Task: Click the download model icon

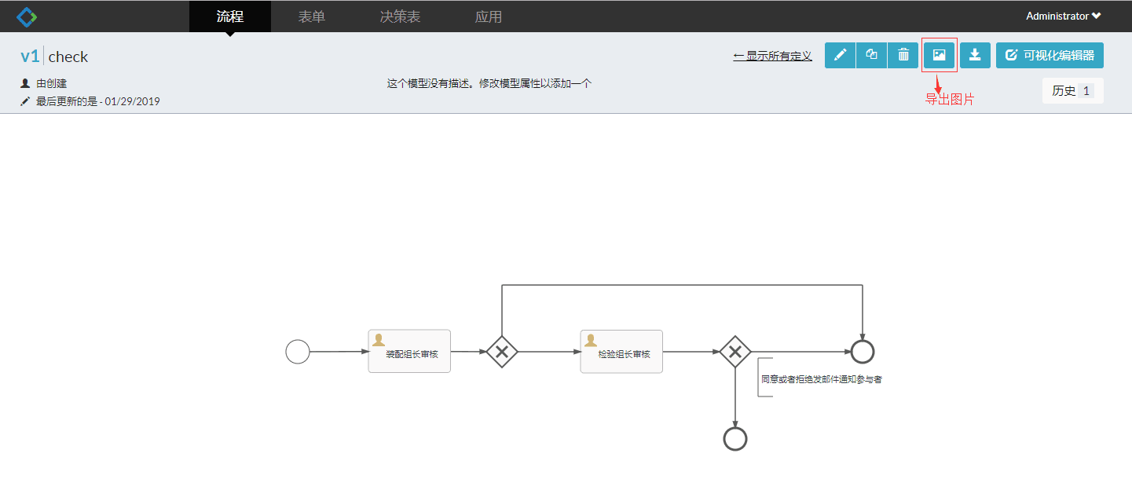Action: click(x=975, y=55)
